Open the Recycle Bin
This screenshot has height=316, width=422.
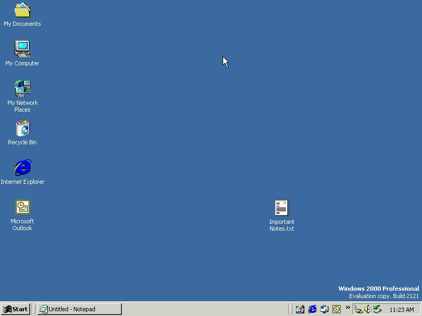tap(22, 128)
